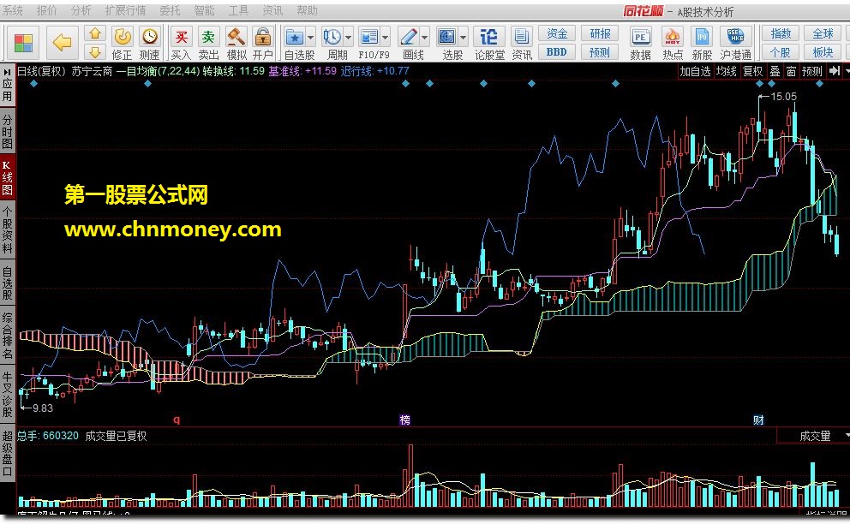850x524 pixels.
Task: Click the BBD button
Action: [x=557, y=52]
